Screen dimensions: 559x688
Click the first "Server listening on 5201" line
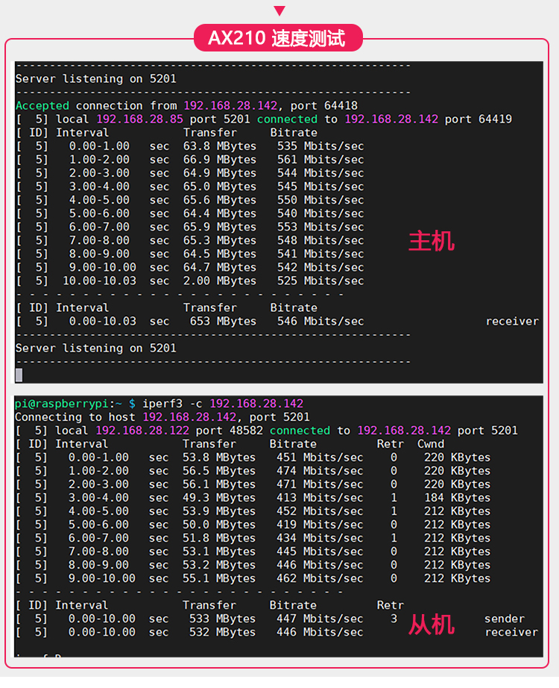point(96,79)
